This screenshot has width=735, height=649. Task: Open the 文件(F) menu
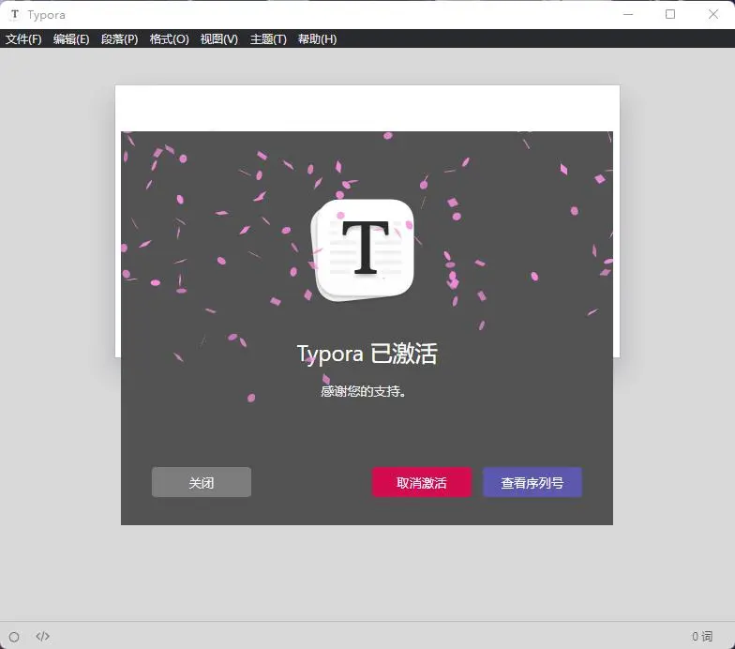pos(23,39)
